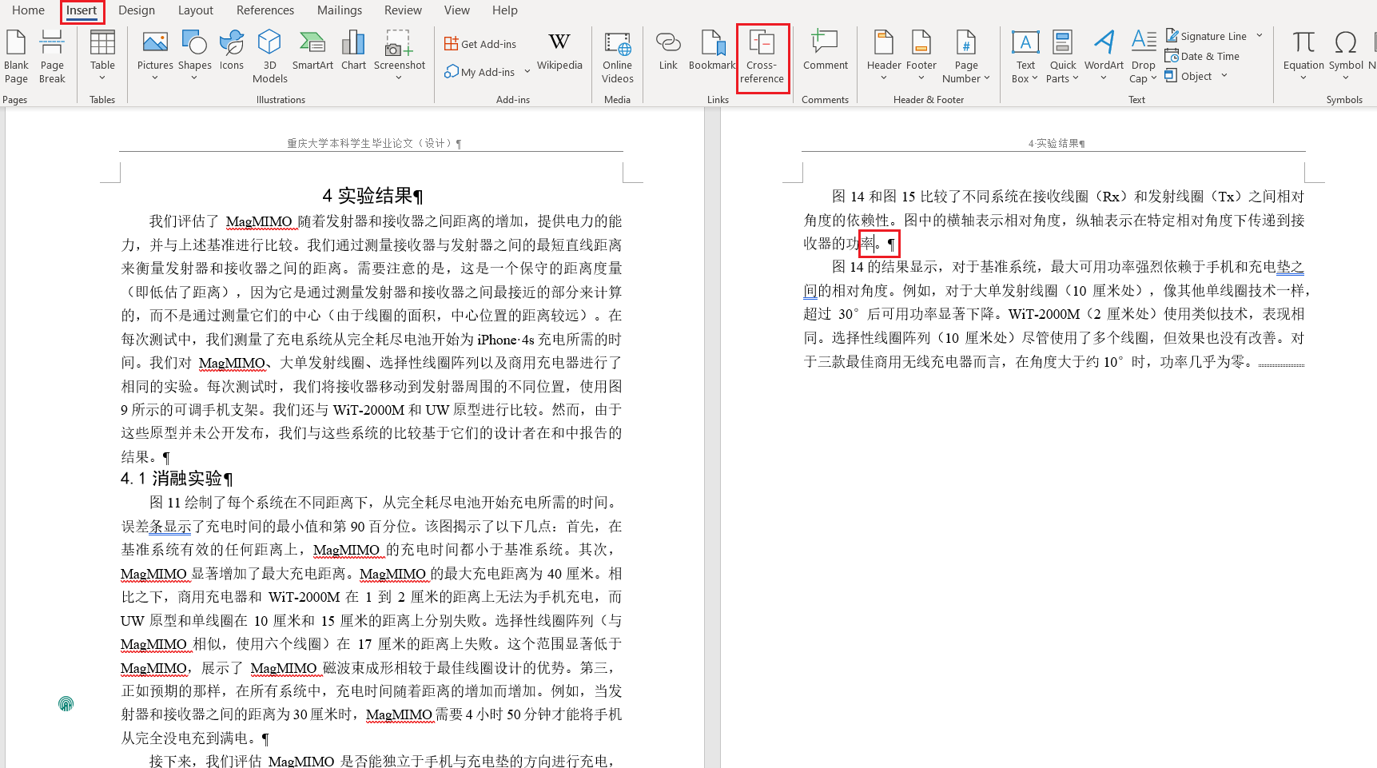Open the Object dropdown arrow
Viewport: 1377px width, 768px height.
click(1224, 76)
